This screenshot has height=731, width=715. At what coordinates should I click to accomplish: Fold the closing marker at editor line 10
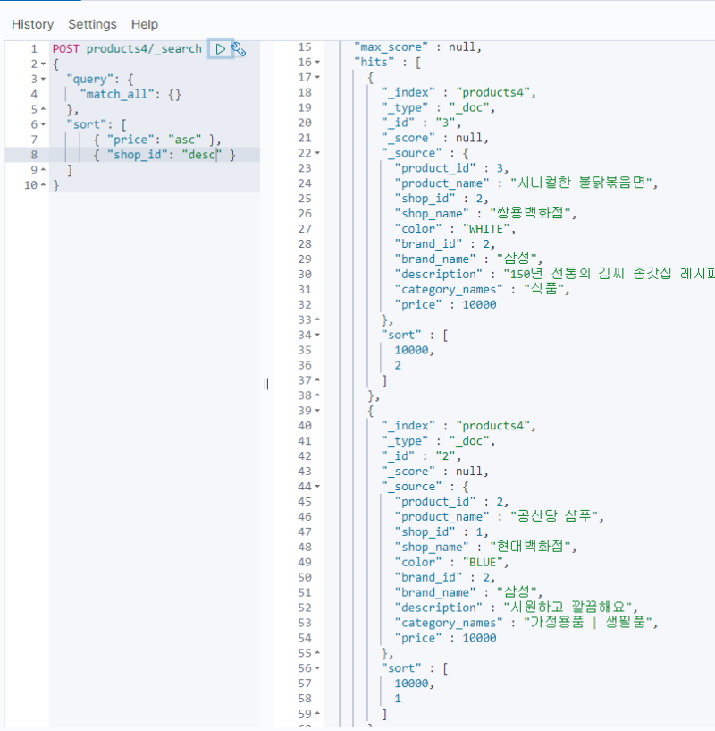pyautogui.click(x=43, y=185)
